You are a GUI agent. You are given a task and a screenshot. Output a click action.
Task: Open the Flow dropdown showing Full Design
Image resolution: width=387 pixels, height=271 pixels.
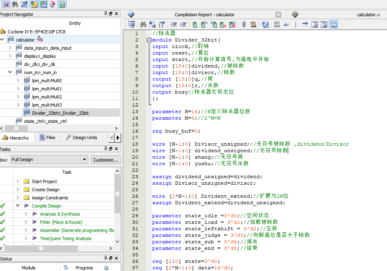49,160
